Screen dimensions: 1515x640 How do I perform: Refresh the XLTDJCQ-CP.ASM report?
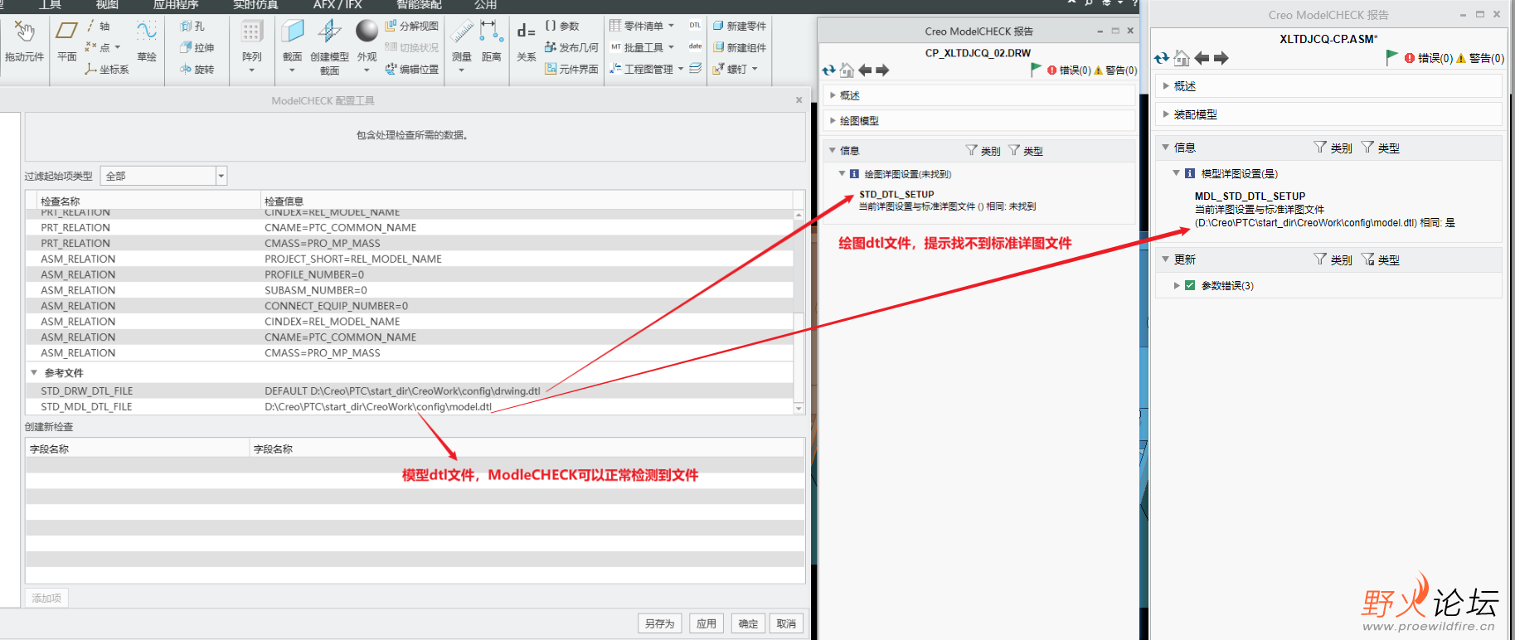pyautogui.click(x=1162, y=58)
